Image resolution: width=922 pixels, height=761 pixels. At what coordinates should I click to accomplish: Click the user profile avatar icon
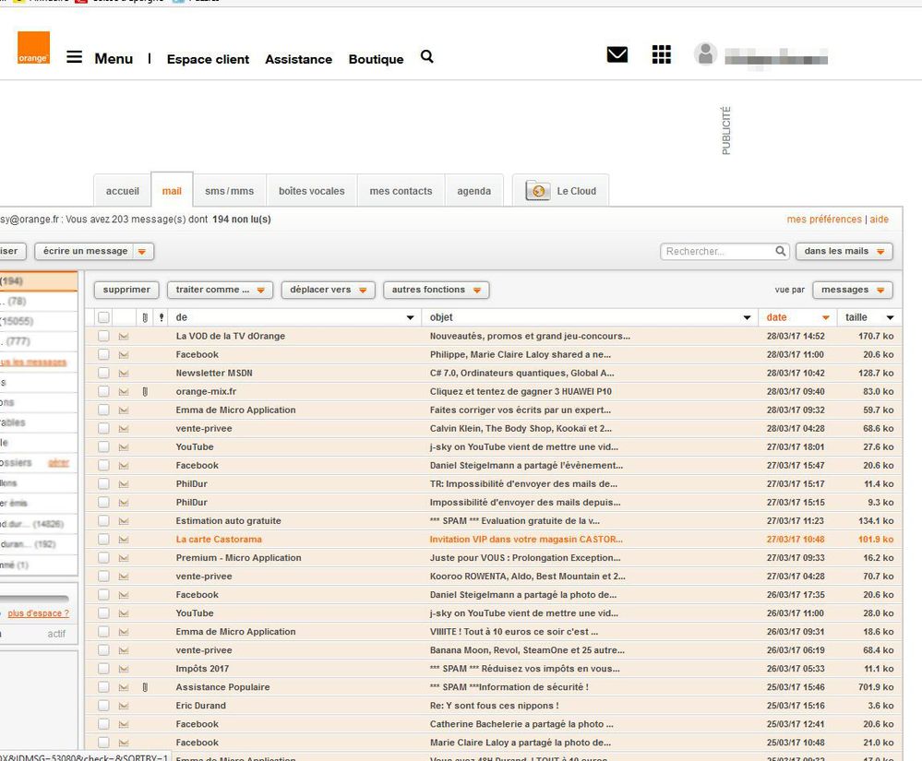(x=705, y=54)
